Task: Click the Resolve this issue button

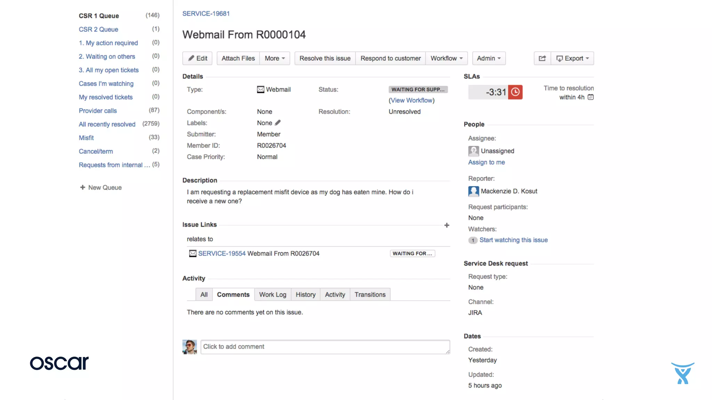Action: coord(325,58)
